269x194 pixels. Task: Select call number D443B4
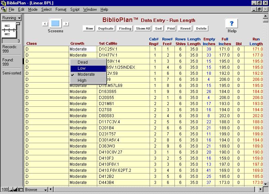pos(106,183)
